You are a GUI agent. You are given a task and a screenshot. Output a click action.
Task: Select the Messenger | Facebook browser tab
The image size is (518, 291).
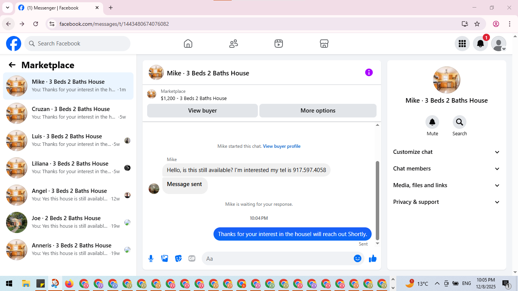[x=59, y=8]
